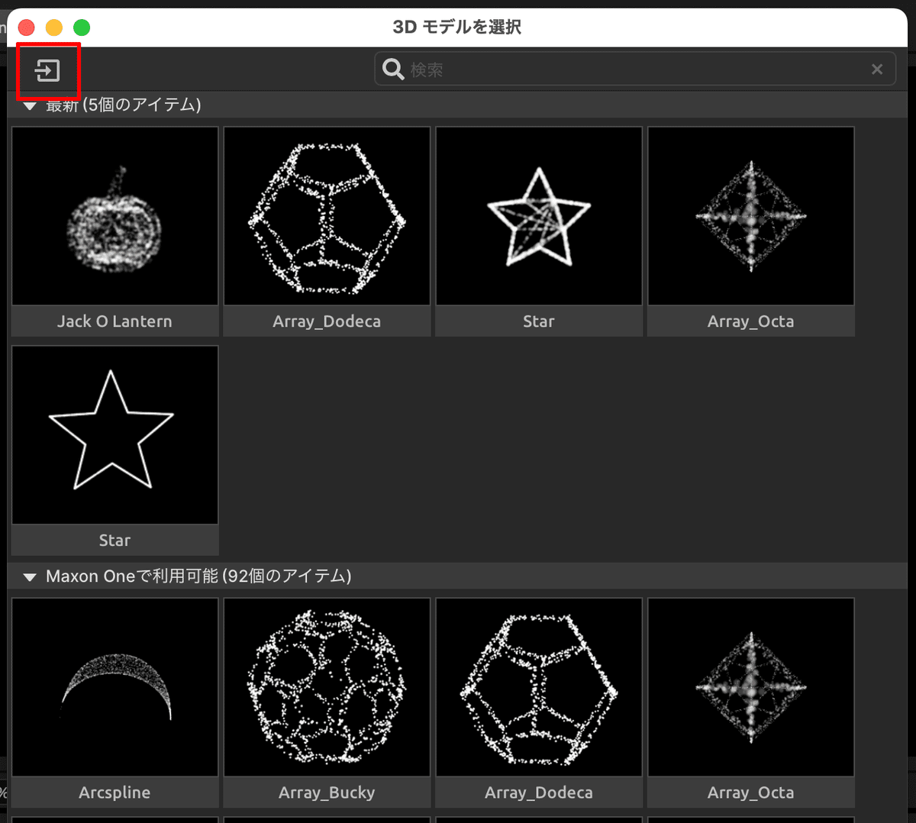Click the magnifying glass search icon
The image size is (916, 823).
coord(392,69)
